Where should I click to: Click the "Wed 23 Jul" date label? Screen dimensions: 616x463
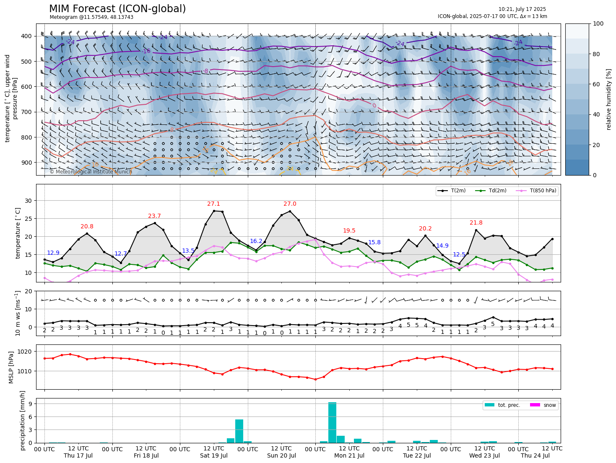pos(484,456)
